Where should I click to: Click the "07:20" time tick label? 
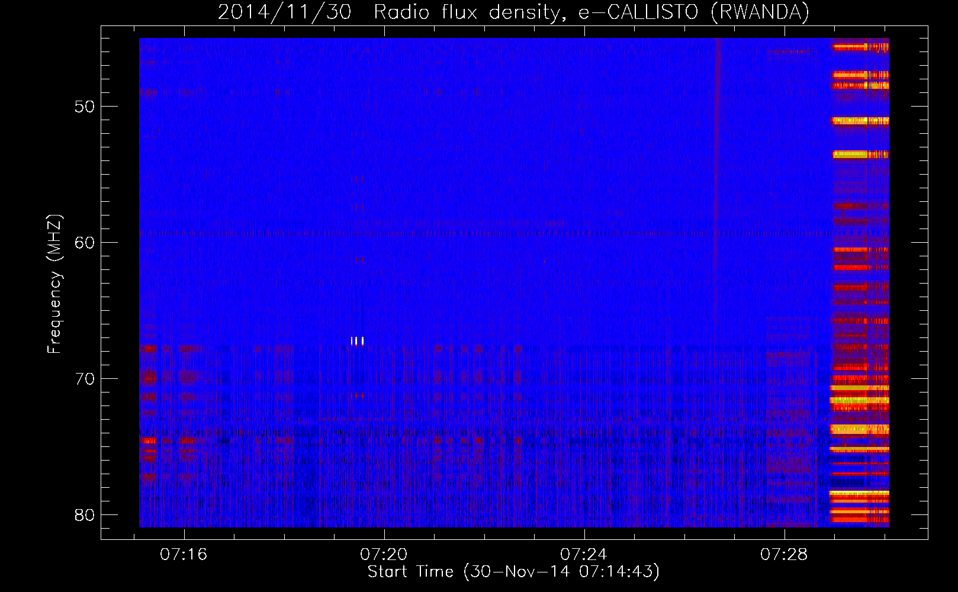(384, 555)
